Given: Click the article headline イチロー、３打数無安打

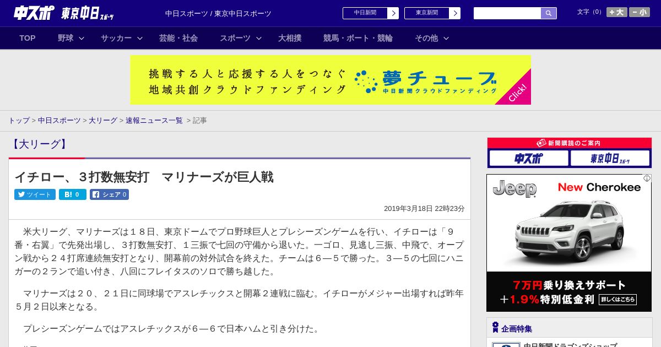Looking at the screenshot, I should pos(144,177).
